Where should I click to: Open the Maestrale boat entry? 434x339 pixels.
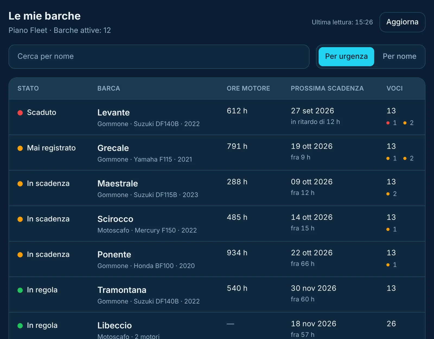pos(217,188)
